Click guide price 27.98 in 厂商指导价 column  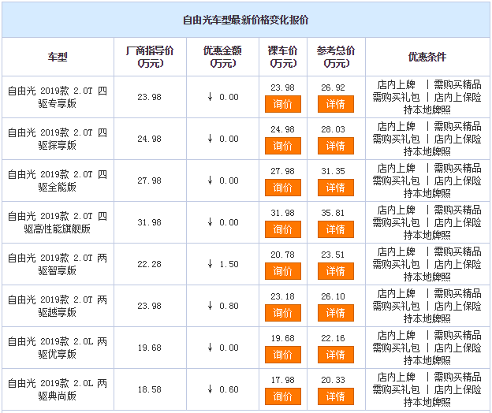pos(149,180)
